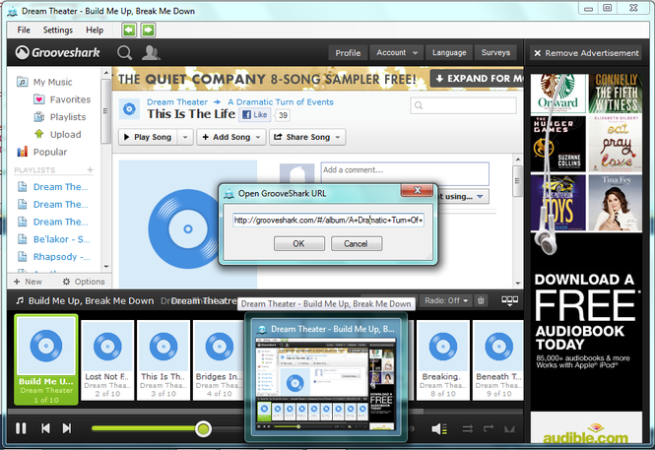The height and width of the screenshot is (450, 655).
Task: Click the song disc icon beside title
Action: (x=129, y=109)
